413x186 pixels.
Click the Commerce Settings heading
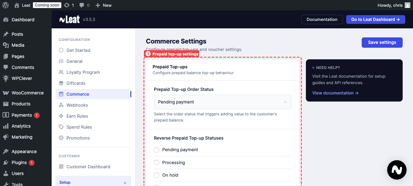pos(176,41)
